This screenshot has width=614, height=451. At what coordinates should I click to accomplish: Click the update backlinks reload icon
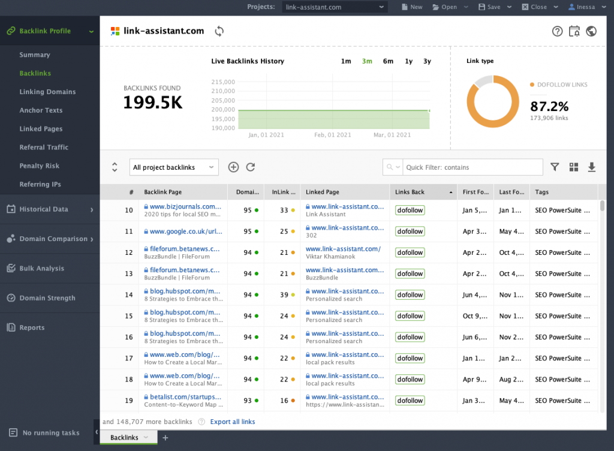(251, 167)
